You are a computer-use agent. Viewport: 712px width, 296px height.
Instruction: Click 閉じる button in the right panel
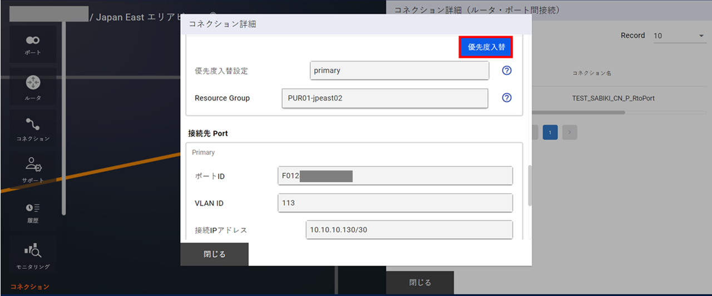(x=420, y=283)
